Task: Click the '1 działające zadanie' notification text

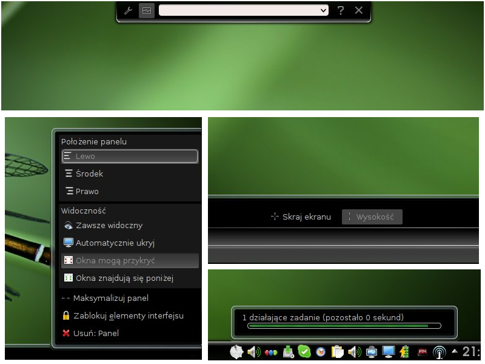Action: tap(323, 317)
